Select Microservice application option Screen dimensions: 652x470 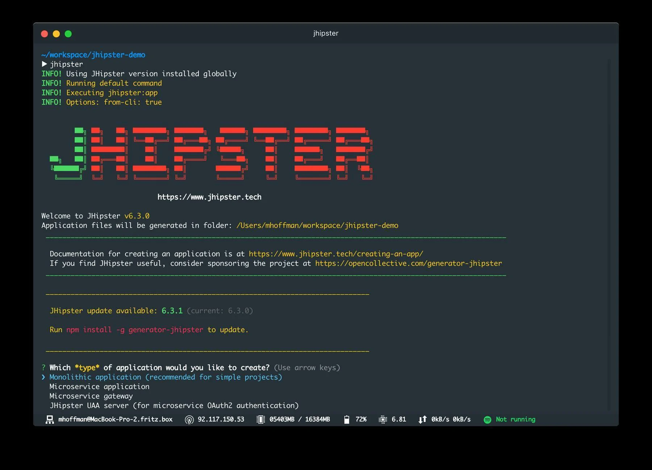[99, 386]
